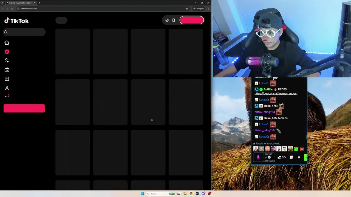Click the green Chat send button
The height and width of the screenshot is (197, 351).
(305, 157)
